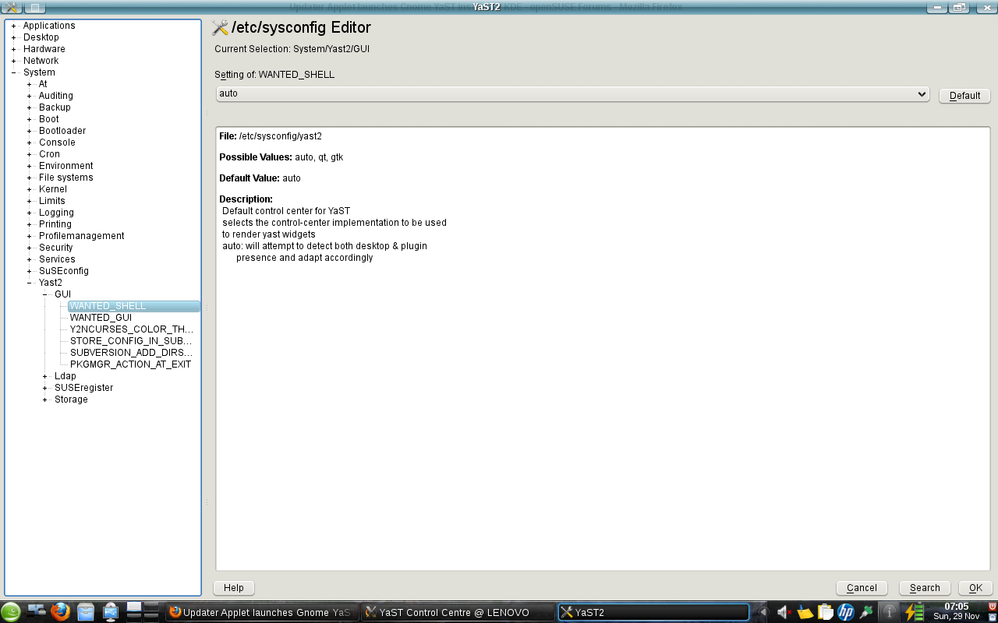998x623 pixels.
Task: Click the lock screen button in the panel
Action: (x=992, y=618)
